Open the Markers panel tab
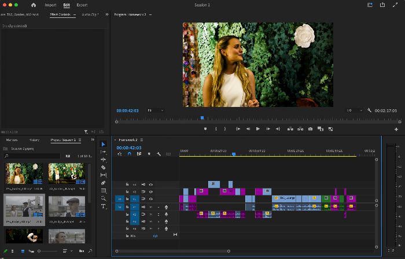405x259 pixels. [12, 140]
